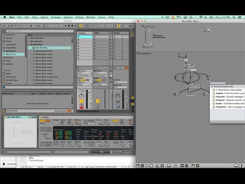Screen dimensions: 245x184
Task: Open the 1 Bar quantization dropdown
Action: pos(39,26)
